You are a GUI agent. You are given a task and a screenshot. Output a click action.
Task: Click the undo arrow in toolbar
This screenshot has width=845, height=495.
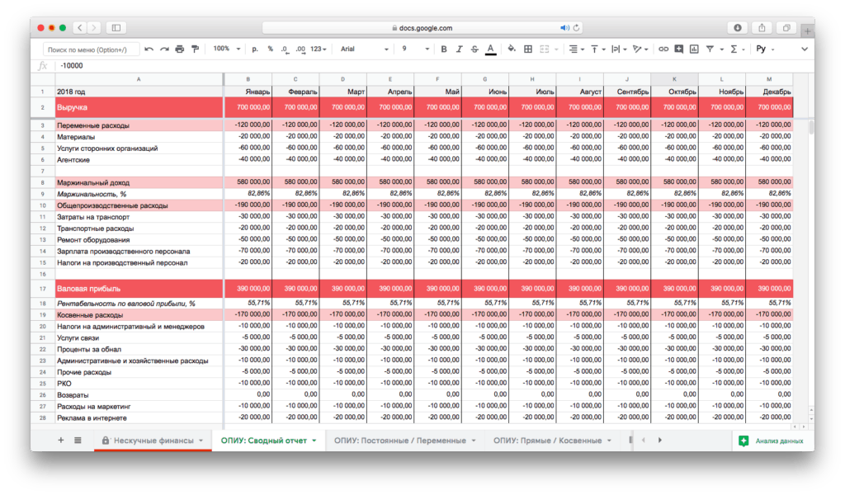(149, 49)
